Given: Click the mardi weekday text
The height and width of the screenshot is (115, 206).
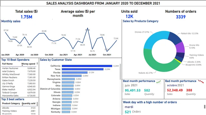Looking at the screenshot, I should click(x=129, y=107).
